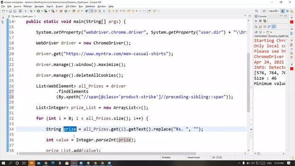Click the New Java Class icon

tap(66, 11)
